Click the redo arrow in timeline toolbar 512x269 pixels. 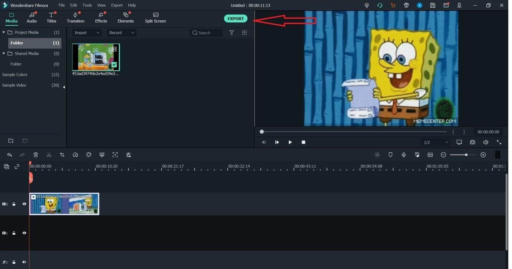(22, 155)
